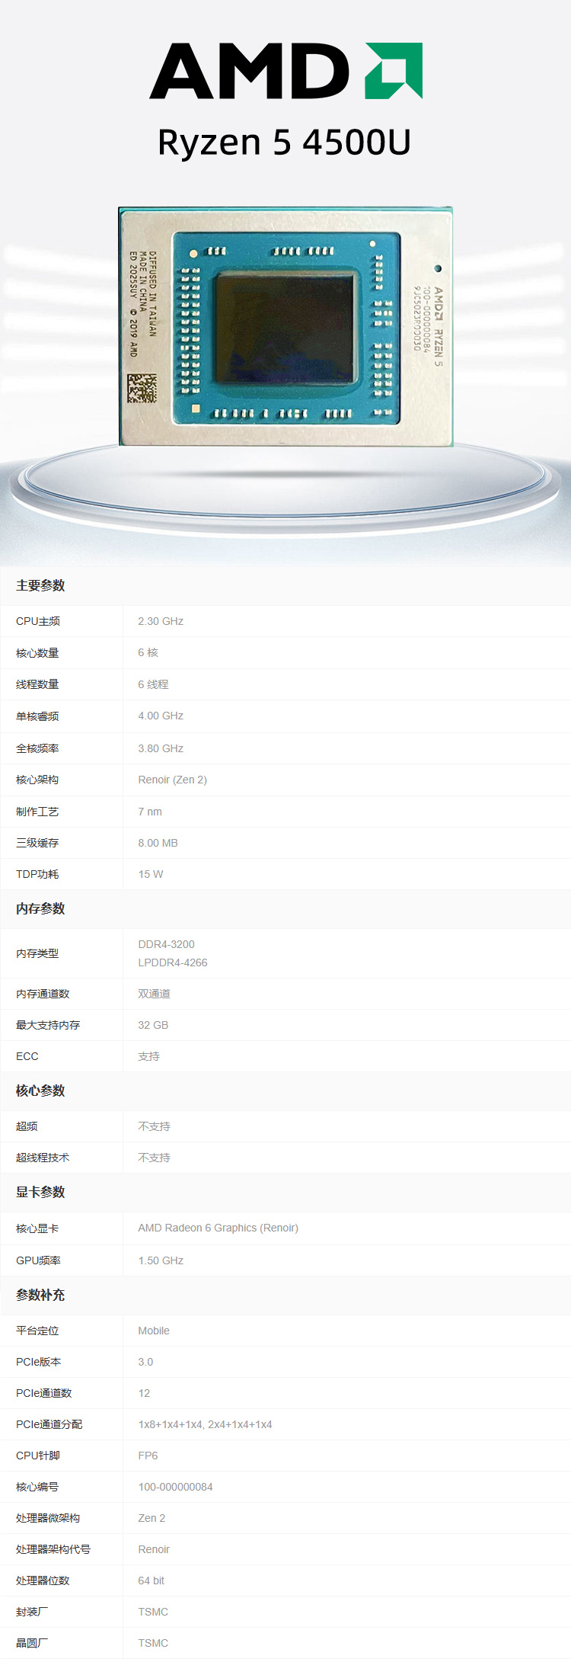Click the PCIe版本 label
This screenshot has height=1659, width=571.
38,1362
